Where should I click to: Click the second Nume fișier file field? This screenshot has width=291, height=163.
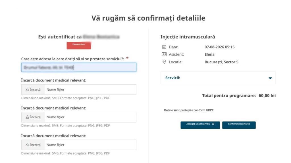point(90,117)
